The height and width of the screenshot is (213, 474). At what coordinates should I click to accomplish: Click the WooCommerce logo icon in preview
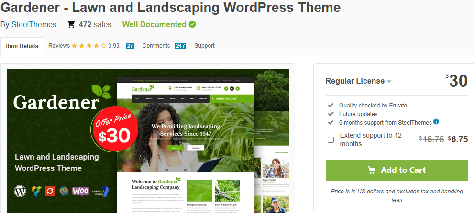[81, 191]
